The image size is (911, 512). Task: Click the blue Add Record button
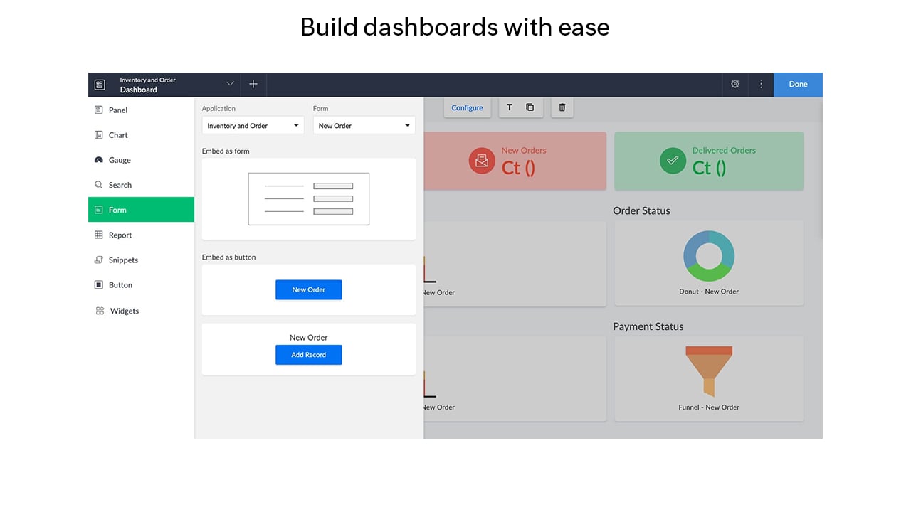(x=308, y=355)
